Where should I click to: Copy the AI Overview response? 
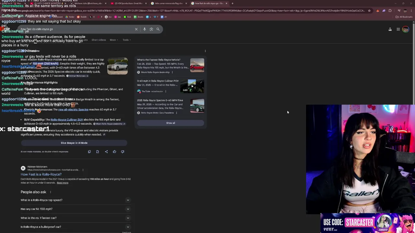pyautogui.click(x=89, y=151)
